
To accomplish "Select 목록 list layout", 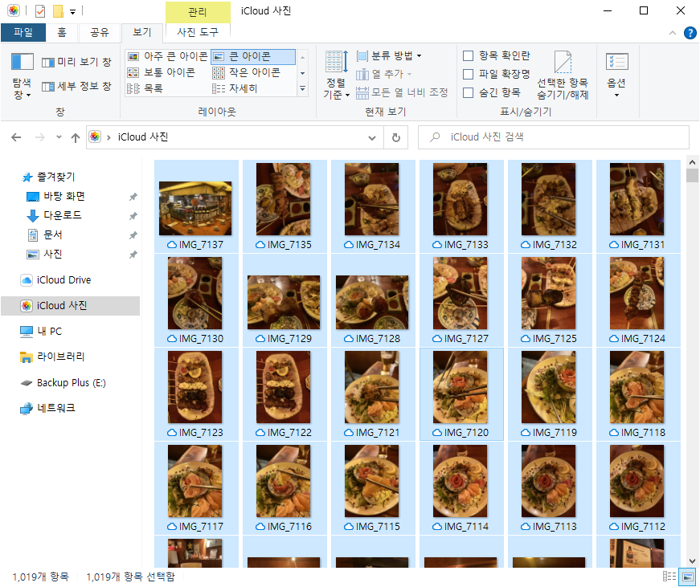I will [x=145, y=88].
